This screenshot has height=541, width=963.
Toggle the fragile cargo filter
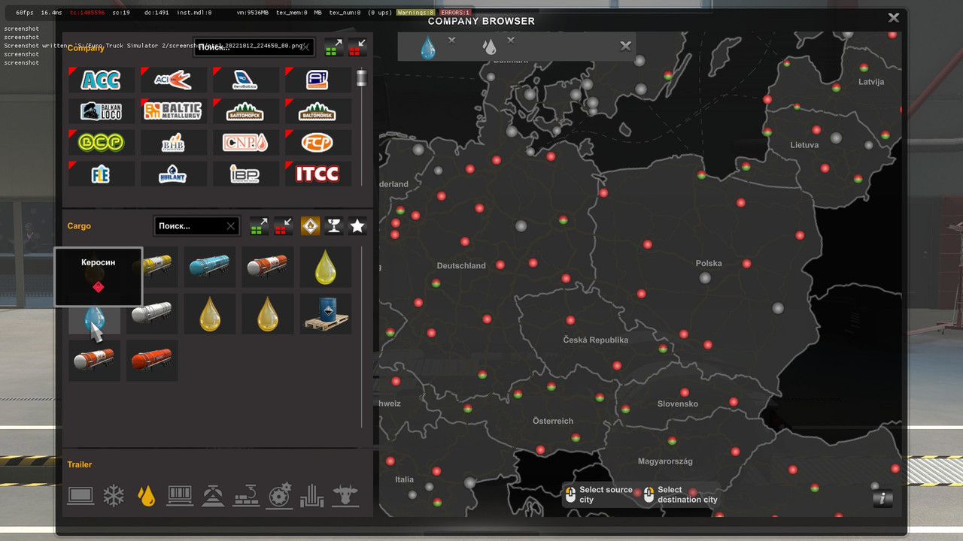click(334, 225)
